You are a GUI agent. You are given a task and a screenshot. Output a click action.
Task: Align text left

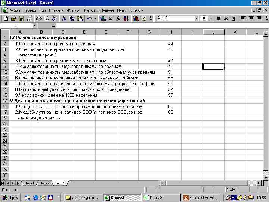[243, 18]
